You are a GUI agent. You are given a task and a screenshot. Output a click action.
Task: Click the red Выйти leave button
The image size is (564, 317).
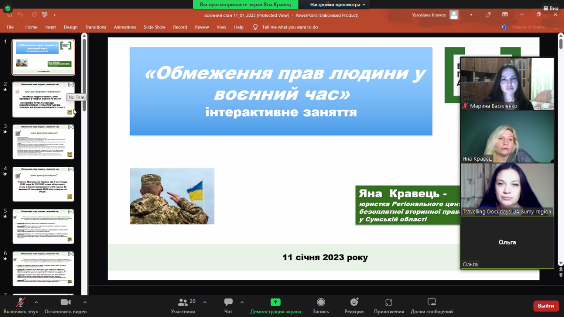coord(546,306)
